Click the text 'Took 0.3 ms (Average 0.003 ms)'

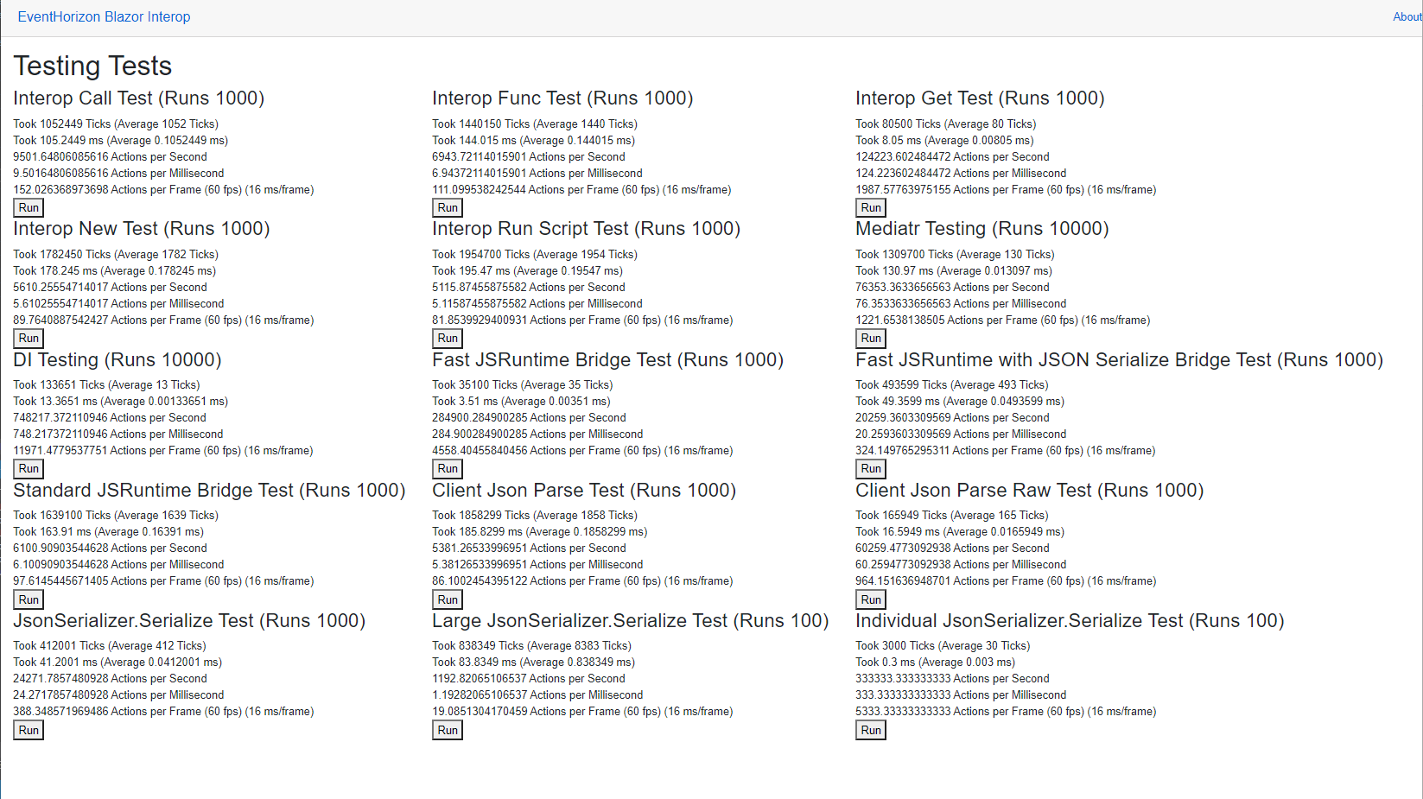(935, 663)
